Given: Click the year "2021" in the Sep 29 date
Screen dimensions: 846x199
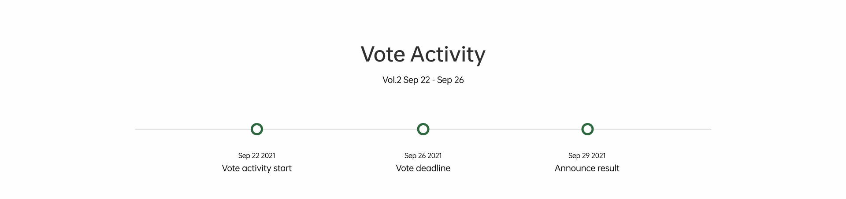Looking at the screenshot, I should [598, 156].
